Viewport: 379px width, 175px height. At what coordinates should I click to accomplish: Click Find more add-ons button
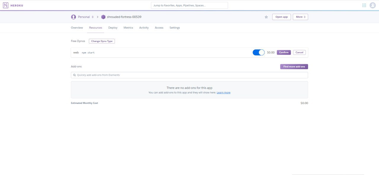tap(294, 67)
